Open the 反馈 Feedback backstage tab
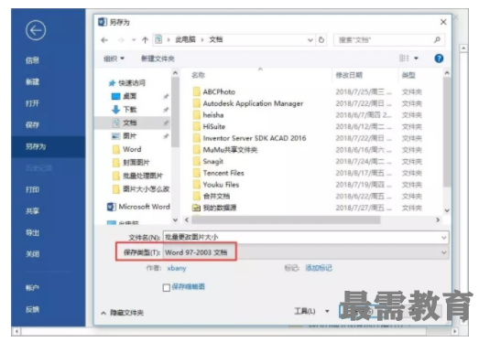 click(x=32, y=309)
